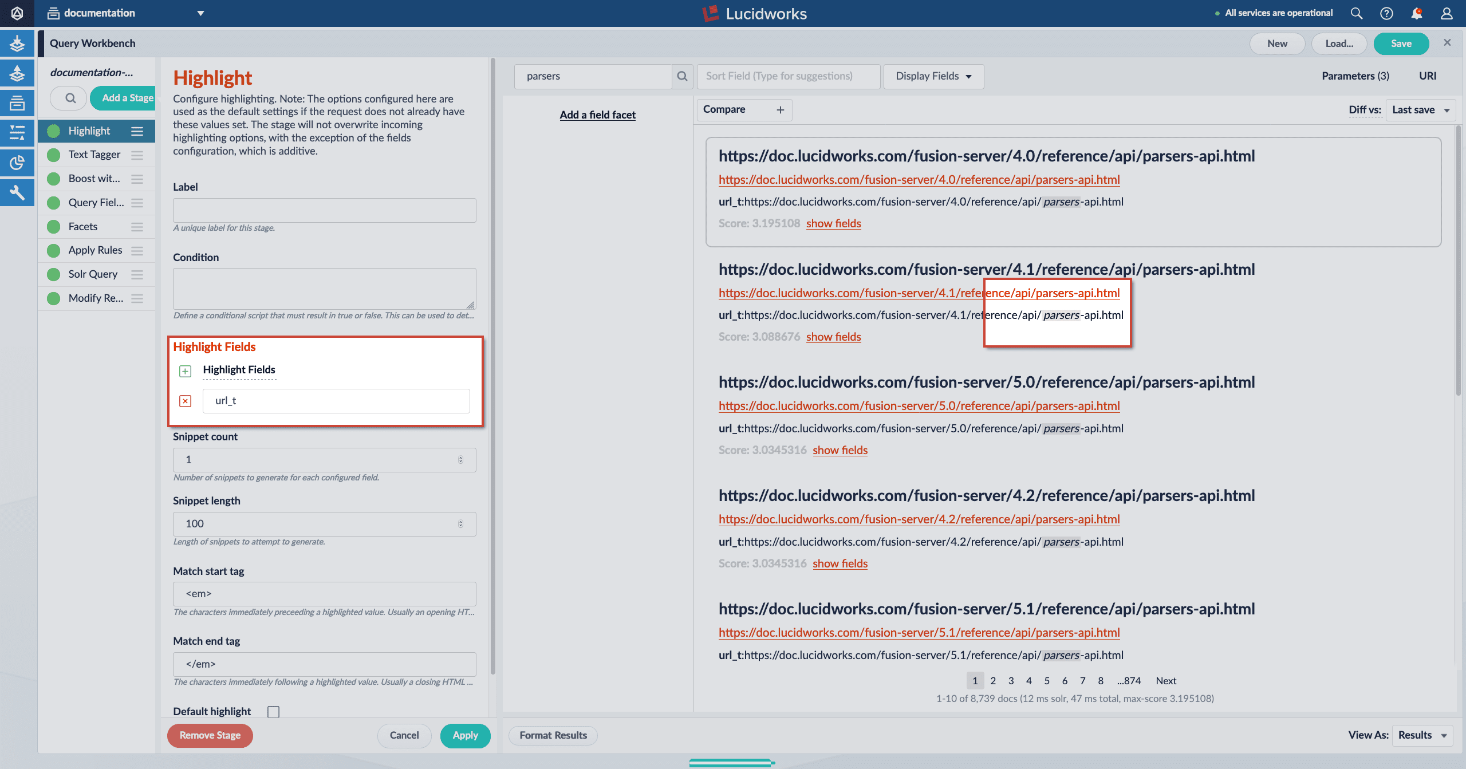Viewport: 1466px width, 769px height.
Task: Remove the url_t highlight field
Action: tap(185, 401)
